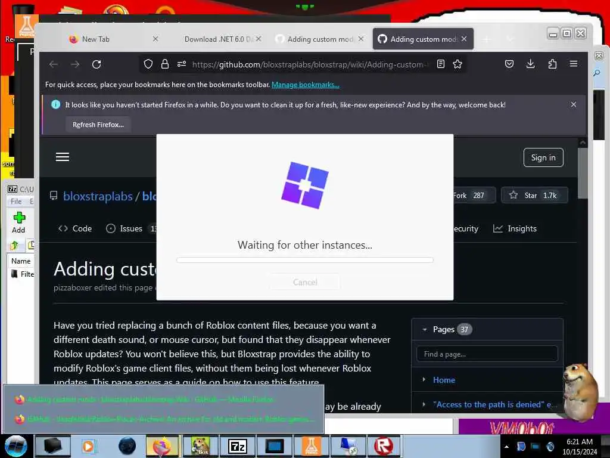Viewport: 610px width, 458px height.
Task: Expand the Home wiki page entry
Action: (x=424, y=379)
